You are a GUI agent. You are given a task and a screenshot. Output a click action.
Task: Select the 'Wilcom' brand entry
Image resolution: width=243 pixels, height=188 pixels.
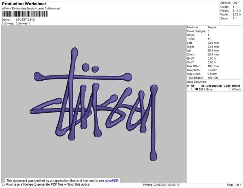[237, 90]
